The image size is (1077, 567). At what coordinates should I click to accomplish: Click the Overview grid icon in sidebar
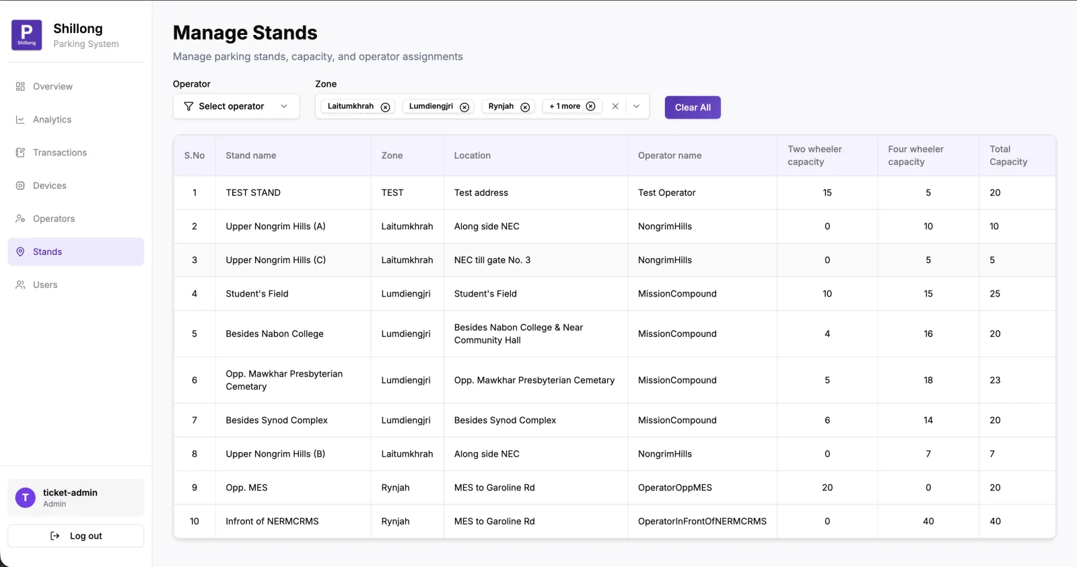click(20, 87)
